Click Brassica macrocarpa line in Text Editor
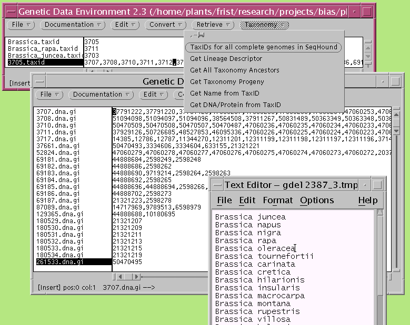 tap(259, 296)
